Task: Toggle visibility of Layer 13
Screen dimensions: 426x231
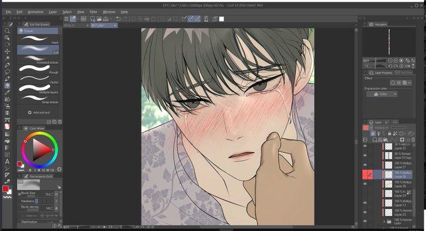Action: pyautogui.click(x=365, y=203)
